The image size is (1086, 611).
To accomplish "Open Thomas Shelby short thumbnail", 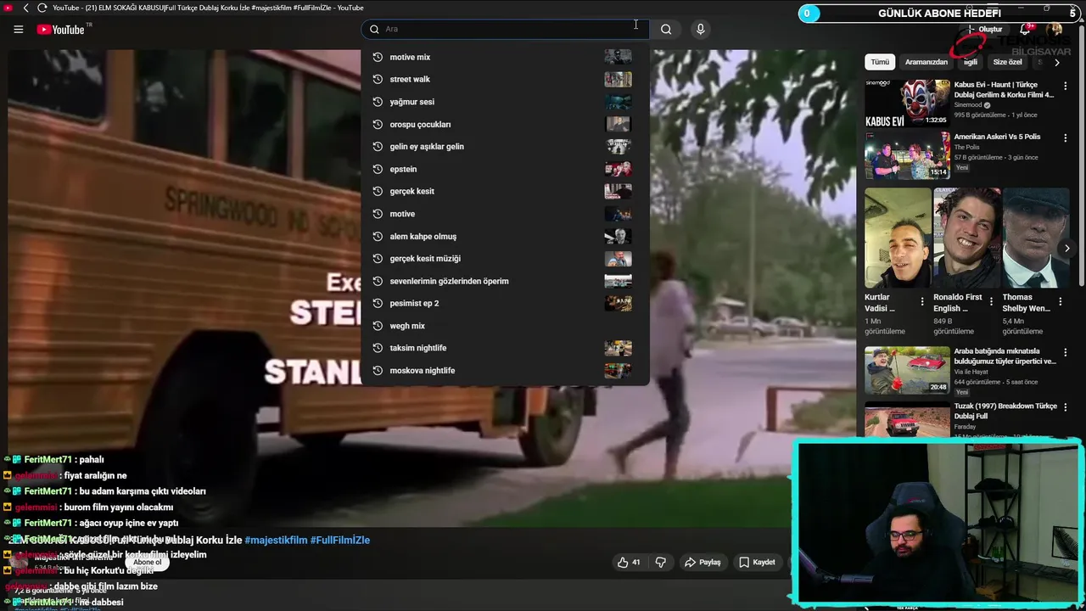I will click(x=1036, y=238).
